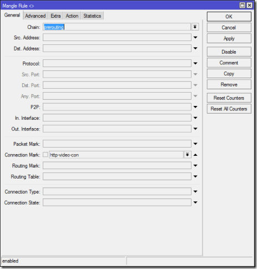257x269 pixels.
Task: Collapse the Connection Mark field
Action: pyautogui.click(x=195, y=155)
